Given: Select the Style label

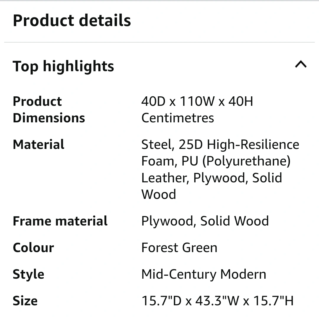Looking at the screenshot, I should coord(28,274).
